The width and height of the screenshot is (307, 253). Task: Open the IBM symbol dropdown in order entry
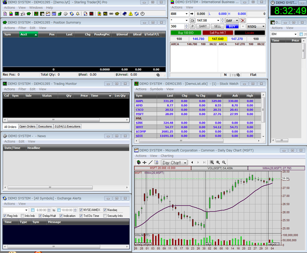[x=187, y=14]
